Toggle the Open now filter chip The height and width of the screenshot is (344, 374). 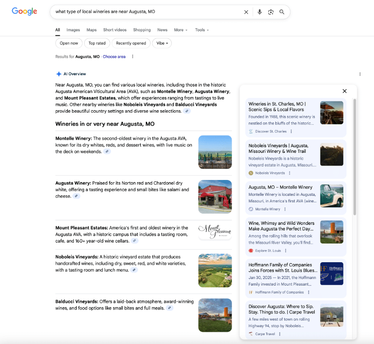tap(69, 43)
